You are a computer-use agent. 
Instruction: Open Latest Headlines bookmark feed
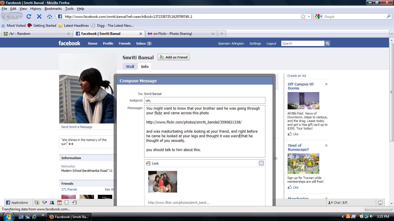coord(74,25)
